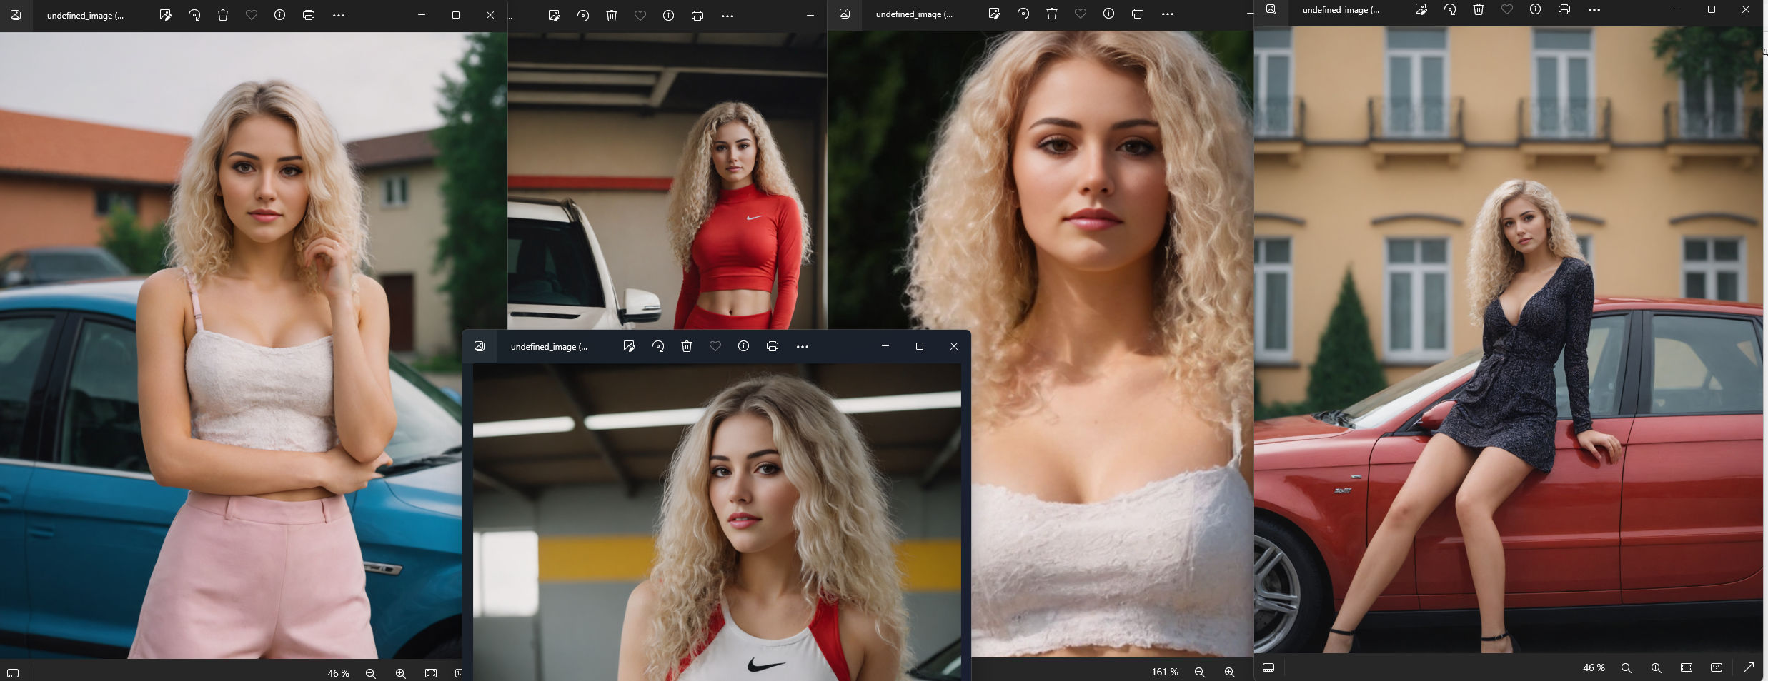Fit the red car photo to window
The width and height of the screenshot is (1768, 681).
(x=1687, y=667)
